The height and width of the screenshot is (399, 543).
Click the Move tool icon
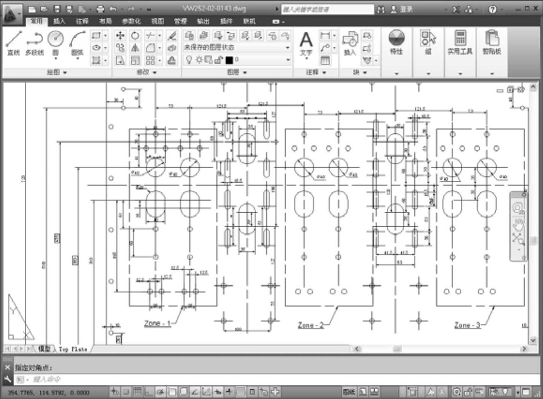point(120,35)
